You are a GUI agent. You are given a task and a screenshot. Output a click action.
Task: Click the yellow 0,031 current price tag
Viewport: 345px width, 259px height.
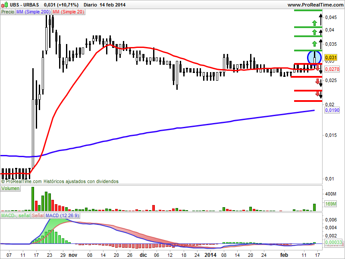[331, 57]
